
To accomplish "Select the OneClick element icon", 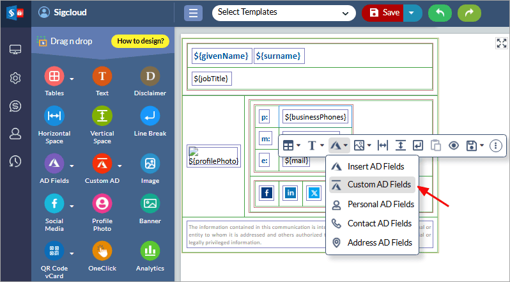I will click(x=102, y=251).
